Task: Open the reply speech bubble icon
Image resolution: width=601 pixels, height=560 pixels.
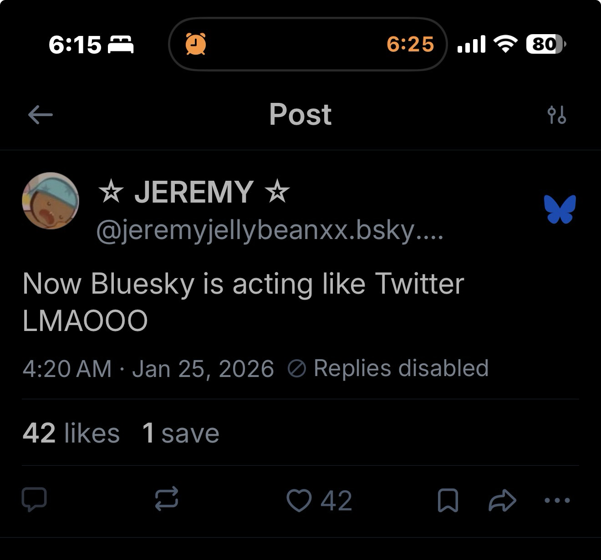Action: point(35,500)
